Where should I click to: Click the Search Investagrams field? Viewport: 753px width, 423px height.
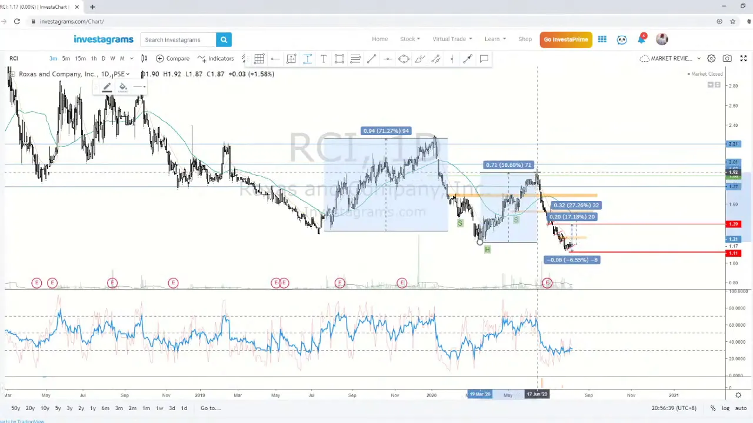coord(178,39)
